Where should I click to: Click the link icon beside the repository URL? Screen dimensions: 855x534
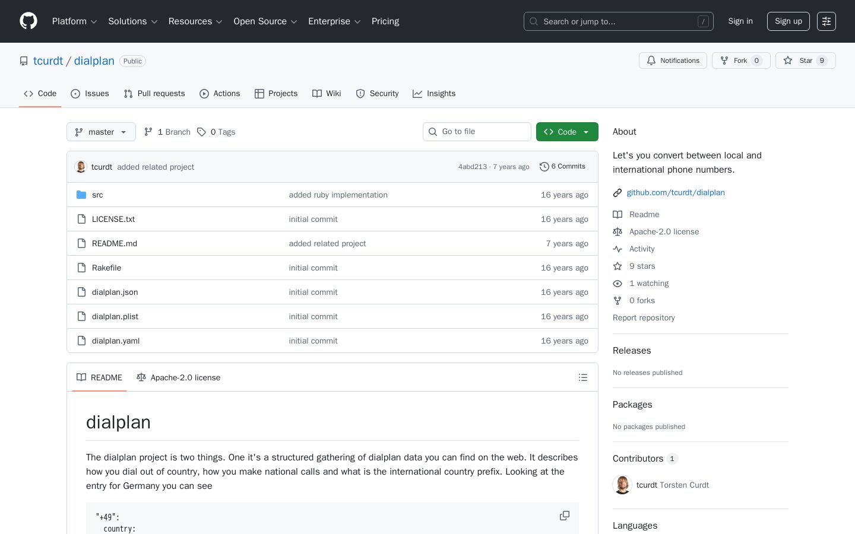tap(617, 193)
